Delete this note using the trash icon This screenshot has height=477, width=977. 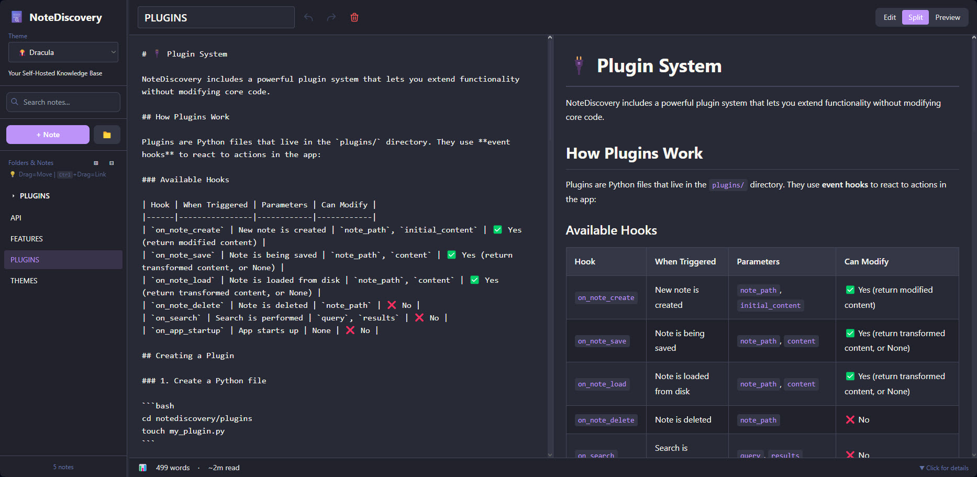coord(354,17)
